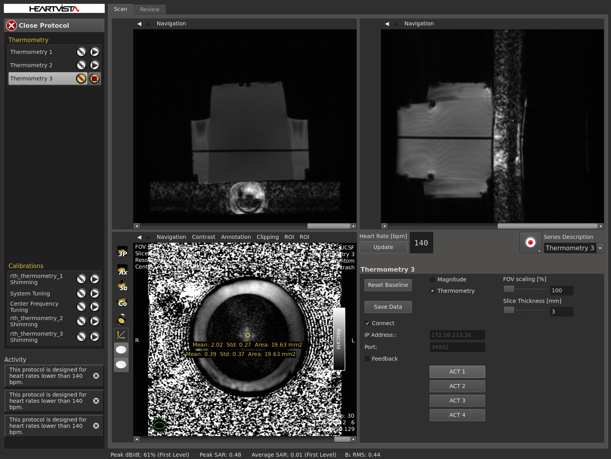Screen dimensions: 611x459
Task: Enable the Feedback checkbox
Action: click(367, 359)
